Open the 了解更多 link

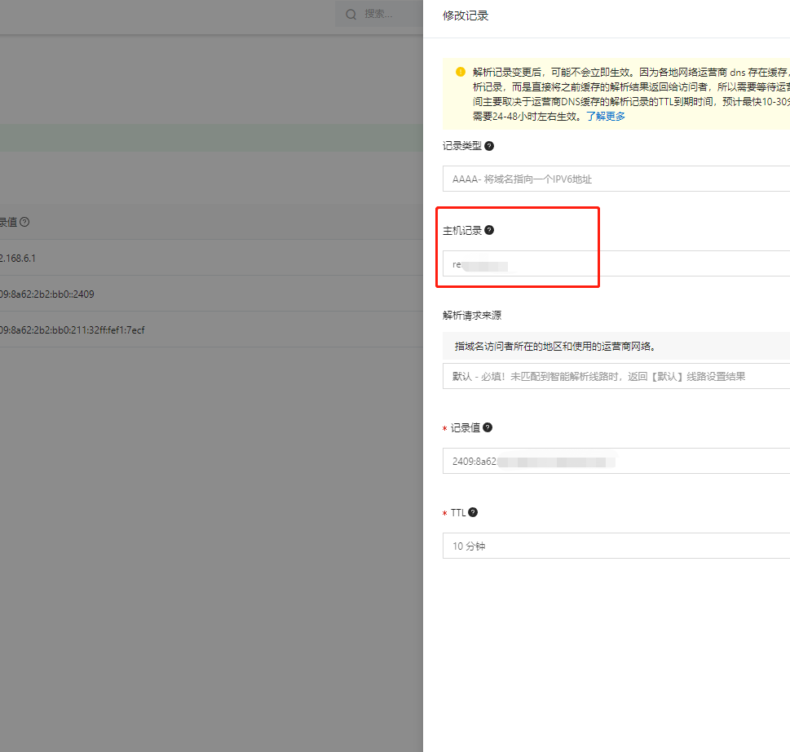(606, 117)
